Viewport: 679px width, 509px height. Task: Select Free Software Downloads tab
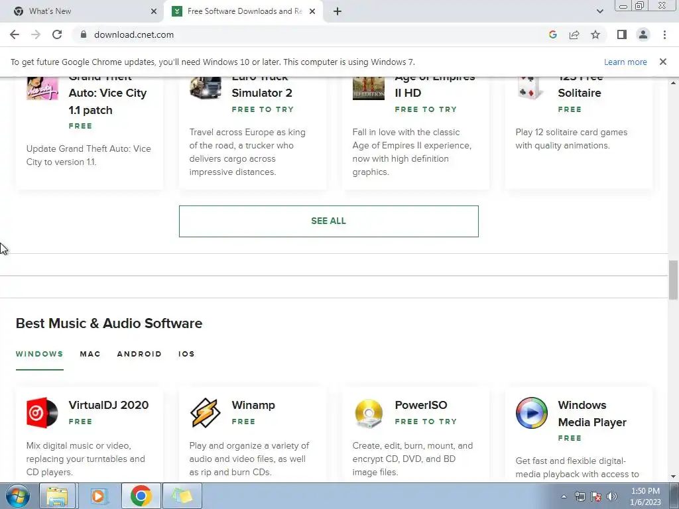245,11
